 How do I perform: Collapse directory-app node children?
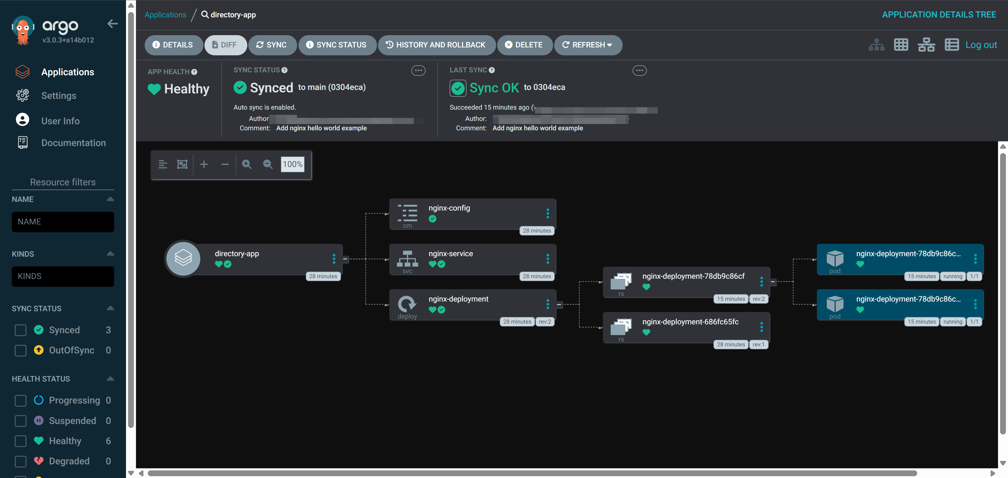point(345,259)
